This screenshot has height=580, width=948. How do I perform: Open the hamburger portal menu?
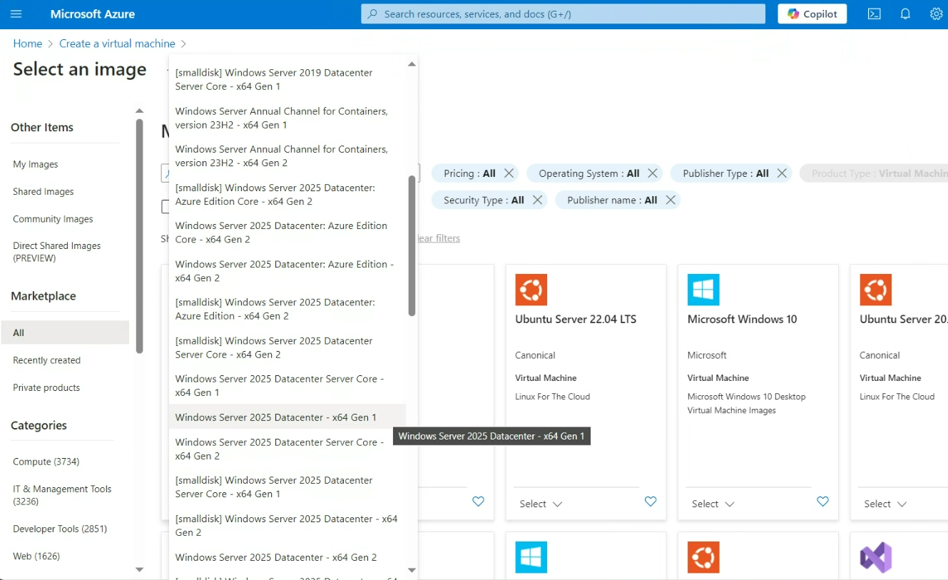(16, 14)
